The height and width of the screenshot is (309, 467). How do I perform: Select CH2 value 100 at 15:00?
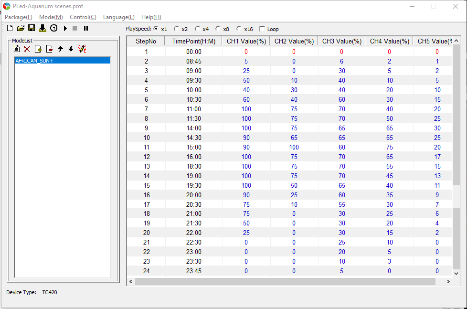point(294,147)
